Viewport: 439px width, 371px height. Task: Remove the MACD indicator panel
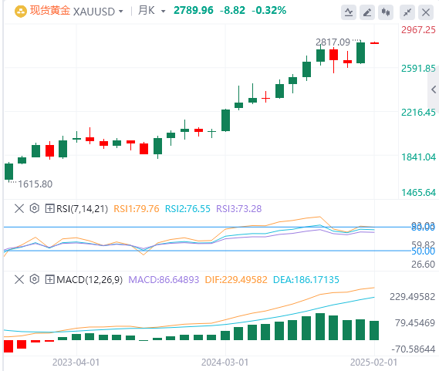click(x=19, y=279)
